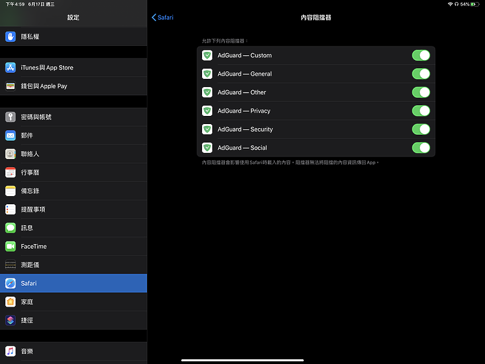Select 提醒事項 in the sidebar

(x=73, y=210)
